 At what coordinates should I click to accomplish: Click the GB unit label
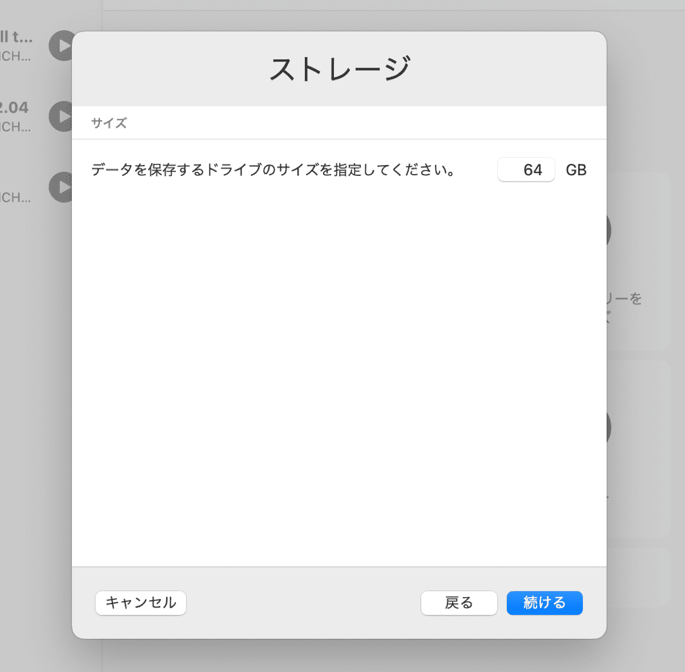pyautogui.click(x=576, y=170)
